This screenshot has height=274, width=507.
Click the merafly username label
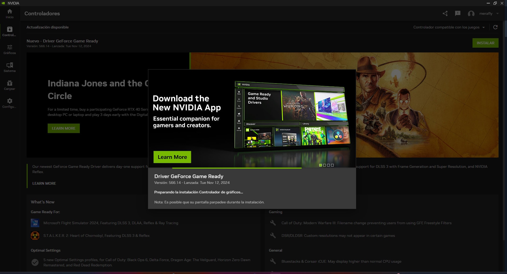486,13
